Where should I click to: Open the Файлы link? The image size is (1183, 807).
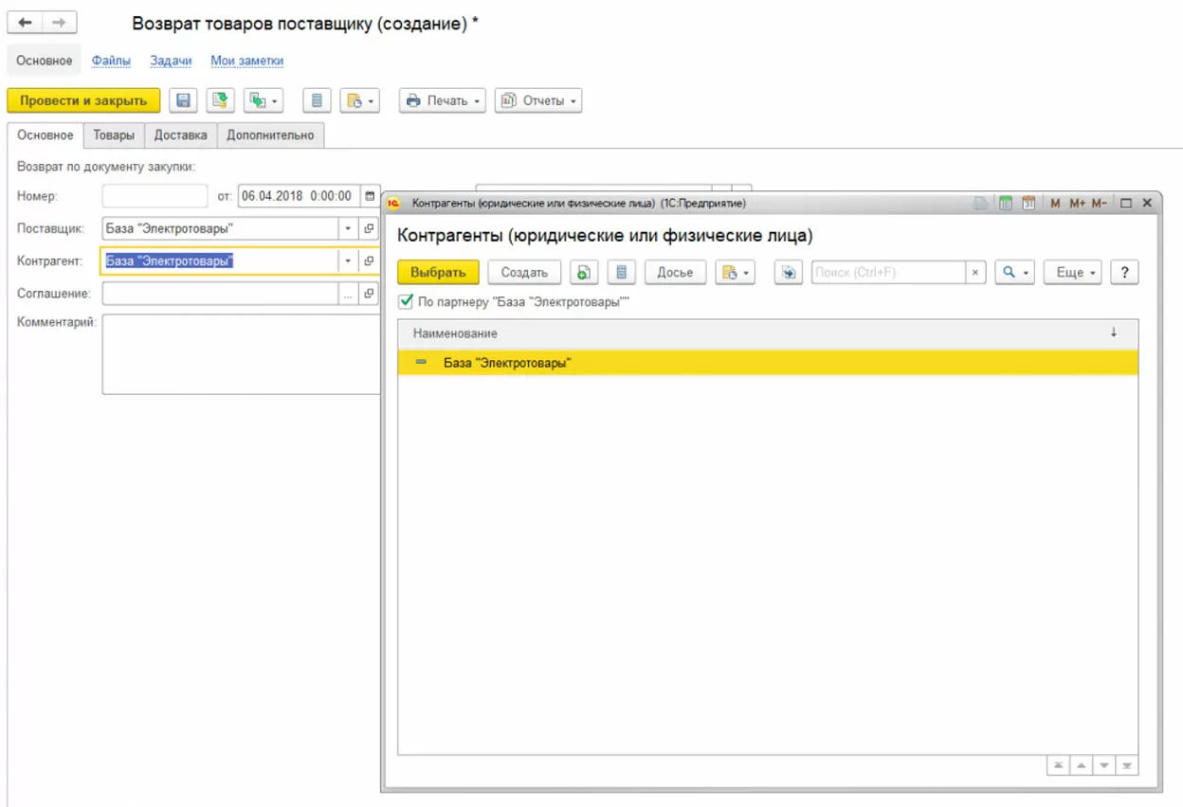(111, 61)
